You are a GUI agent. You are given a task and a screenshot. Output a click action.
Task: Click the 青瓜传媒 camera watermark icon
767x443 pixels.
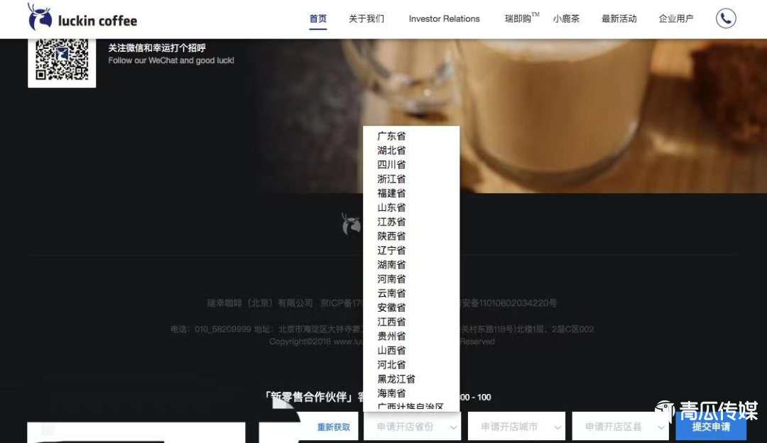pyautogui.click(x=666, y=410)
